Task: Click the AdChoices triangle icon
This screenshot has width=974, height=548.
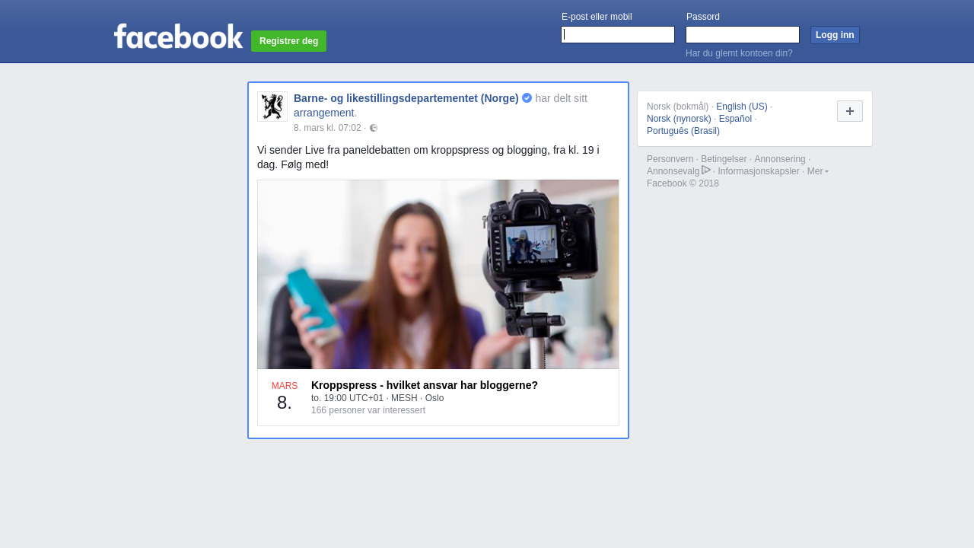Action: click(706, 170)
